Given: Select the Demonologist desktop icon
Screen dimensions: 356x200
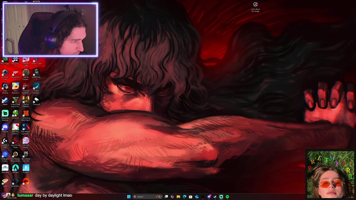Looking at the screenshot, I should (15, 183).
